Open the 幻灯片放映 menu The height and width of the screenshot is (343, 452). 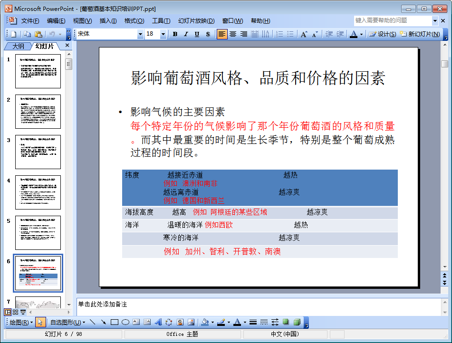196,20
